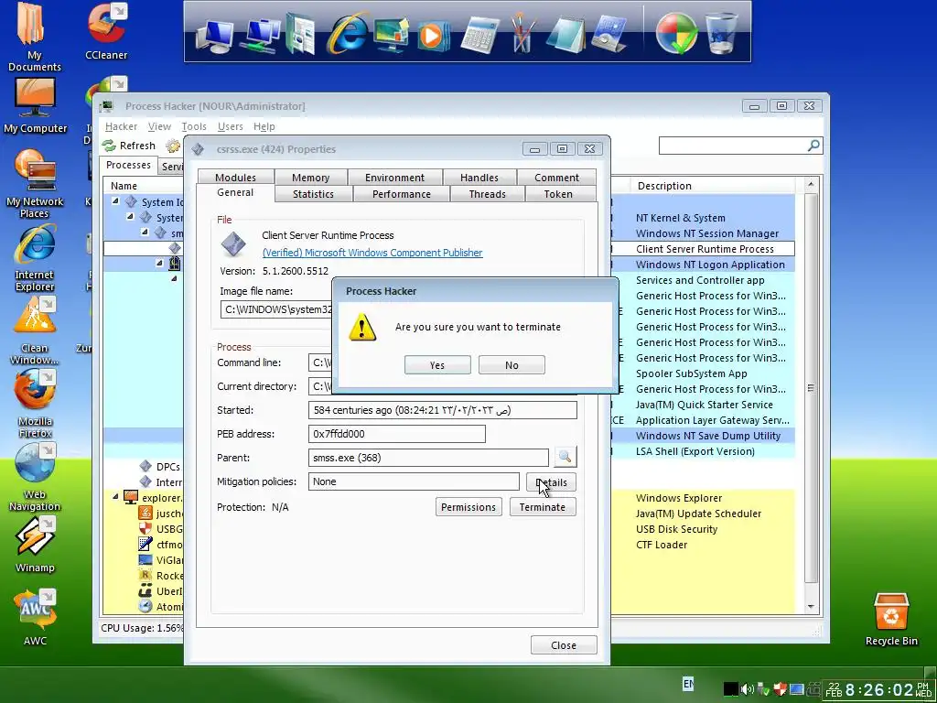
Task: Launch the Calculator from top dock
Action: (x=479, y=35)
